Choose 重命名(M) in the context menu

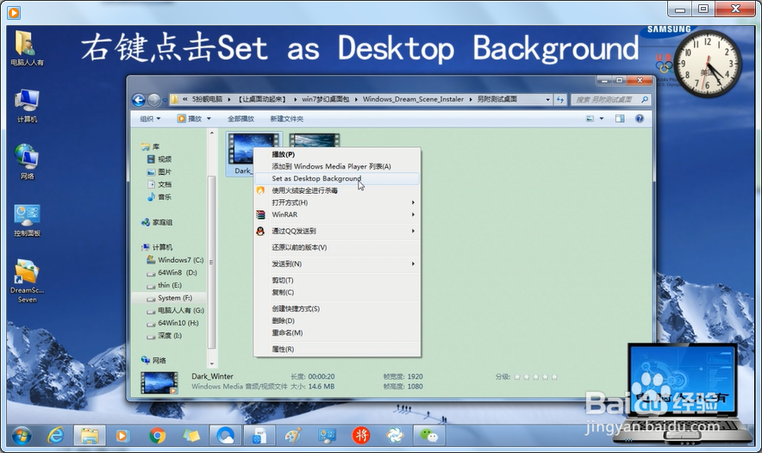337,333
